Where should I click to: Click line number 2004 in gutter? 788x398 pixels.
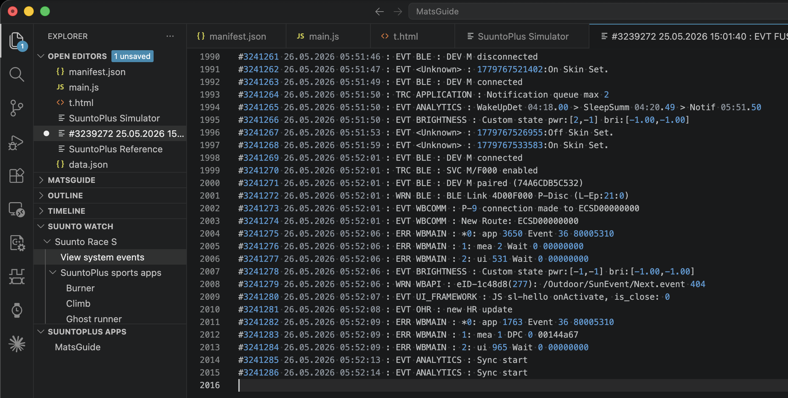point(210,233)
